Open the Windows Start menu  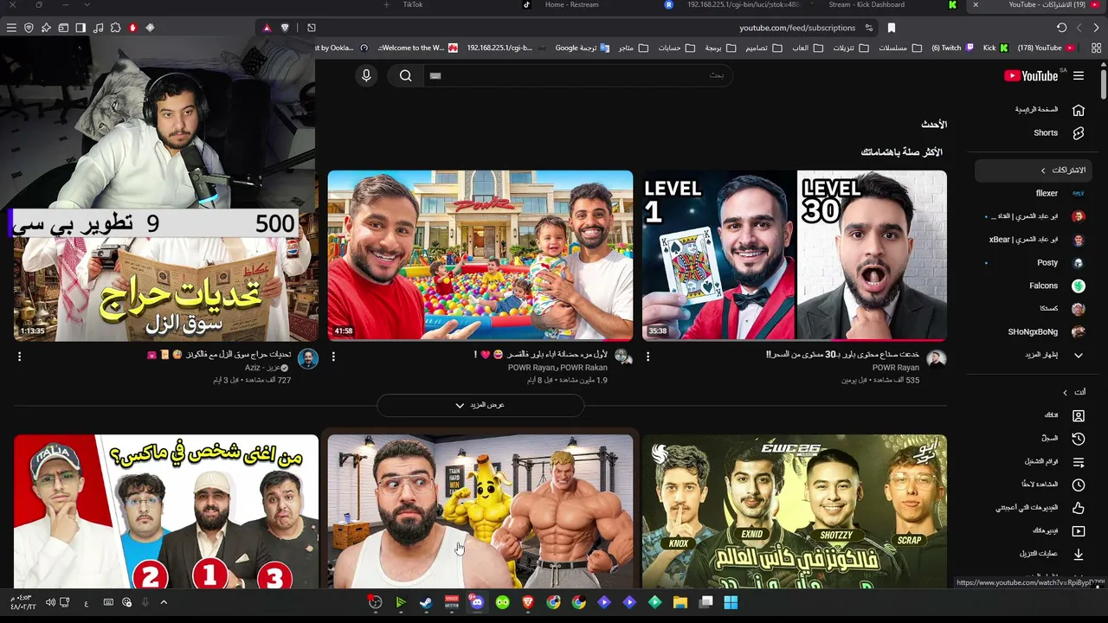tap(731, 602)
